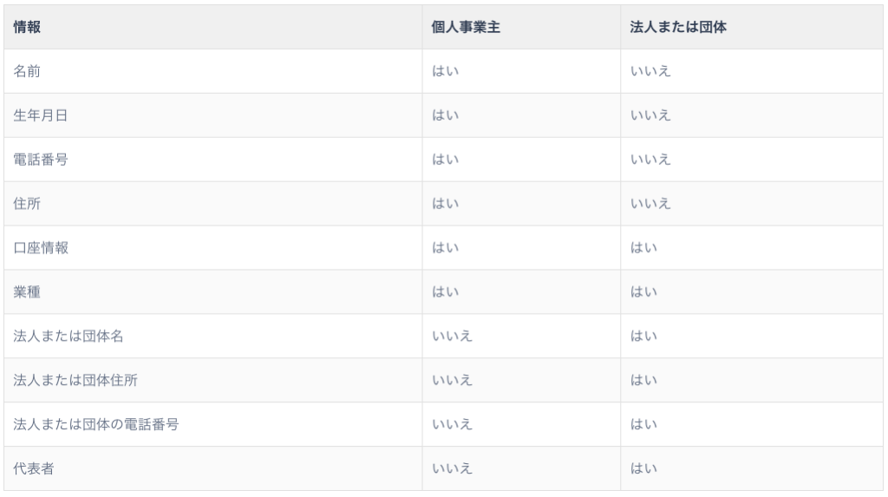Select the 法人または団体名 row label
Screen dimensions: 888x497
pyautogui.click(x=64, y=337)
